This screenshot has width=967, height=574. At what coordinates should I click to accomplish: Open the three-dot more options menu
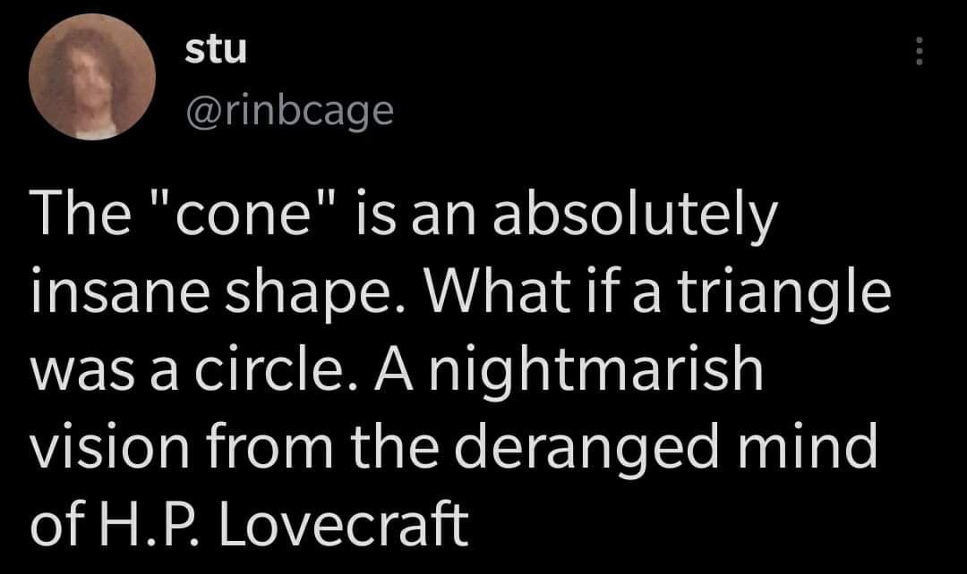[919, 50]
